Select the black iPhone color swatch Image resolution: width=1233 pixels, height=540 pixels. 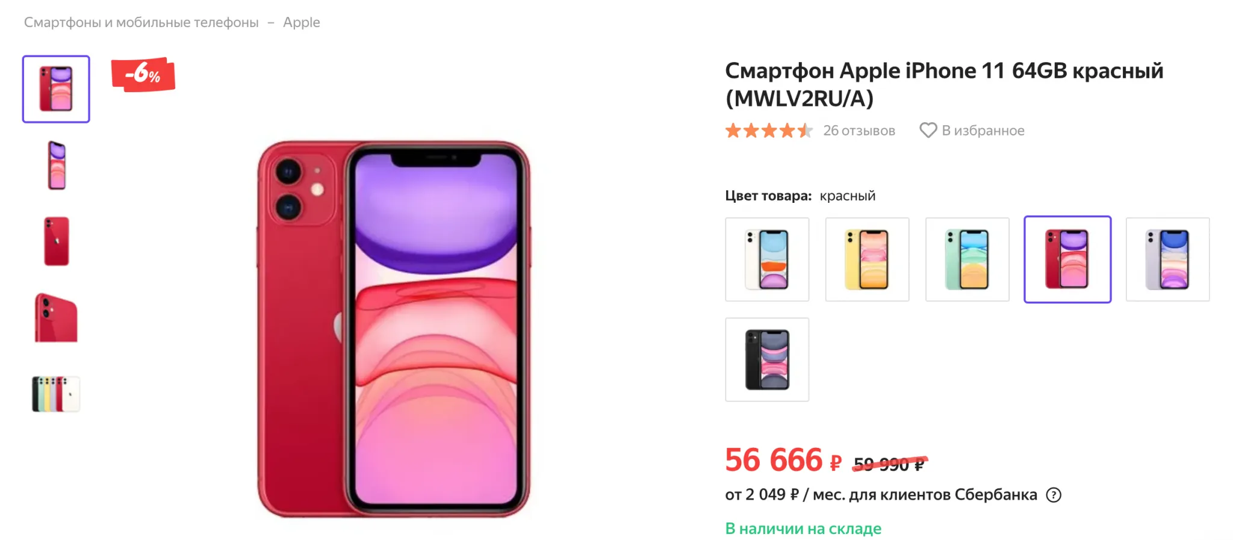point(767,359)
